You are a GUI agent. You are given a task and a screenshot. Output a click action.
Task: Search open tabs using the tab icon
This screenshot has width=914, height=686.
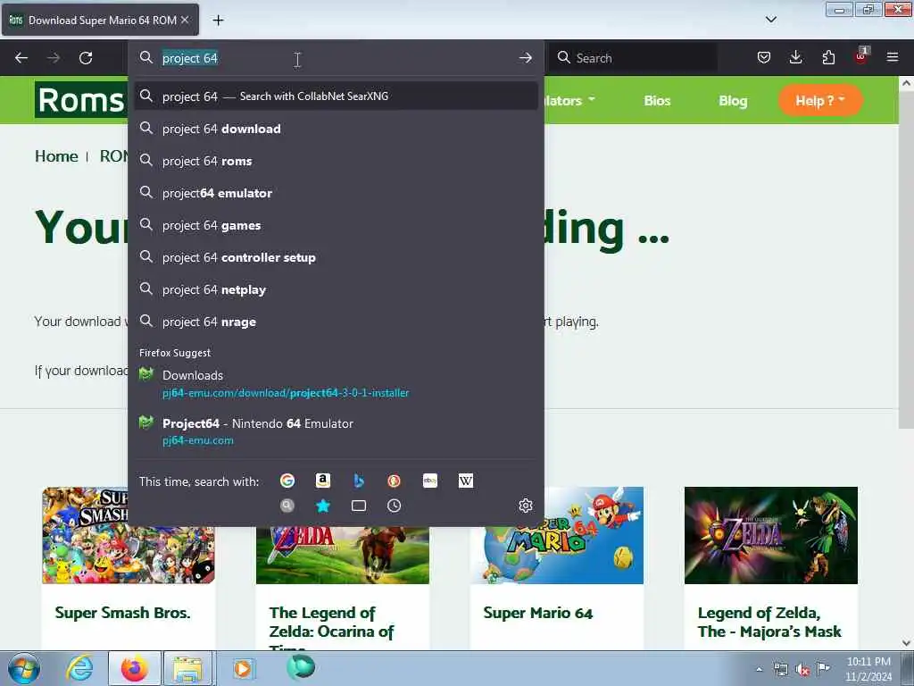click(359, 506)
